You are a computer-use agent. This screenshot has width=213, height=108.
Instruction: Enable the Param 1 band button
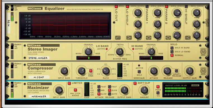147,6
